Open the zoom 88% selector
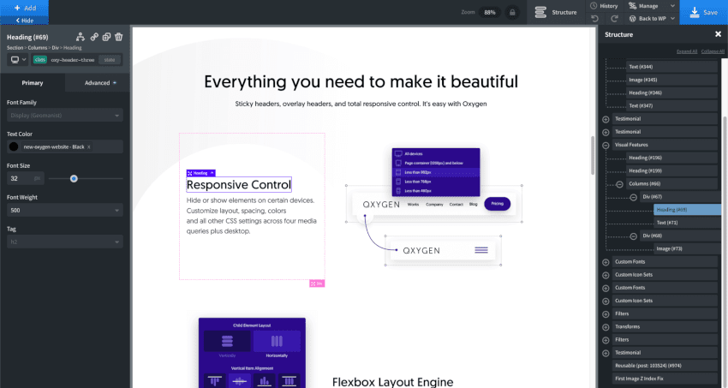This screenshot has width=728, height=388. tap(490, 13)
